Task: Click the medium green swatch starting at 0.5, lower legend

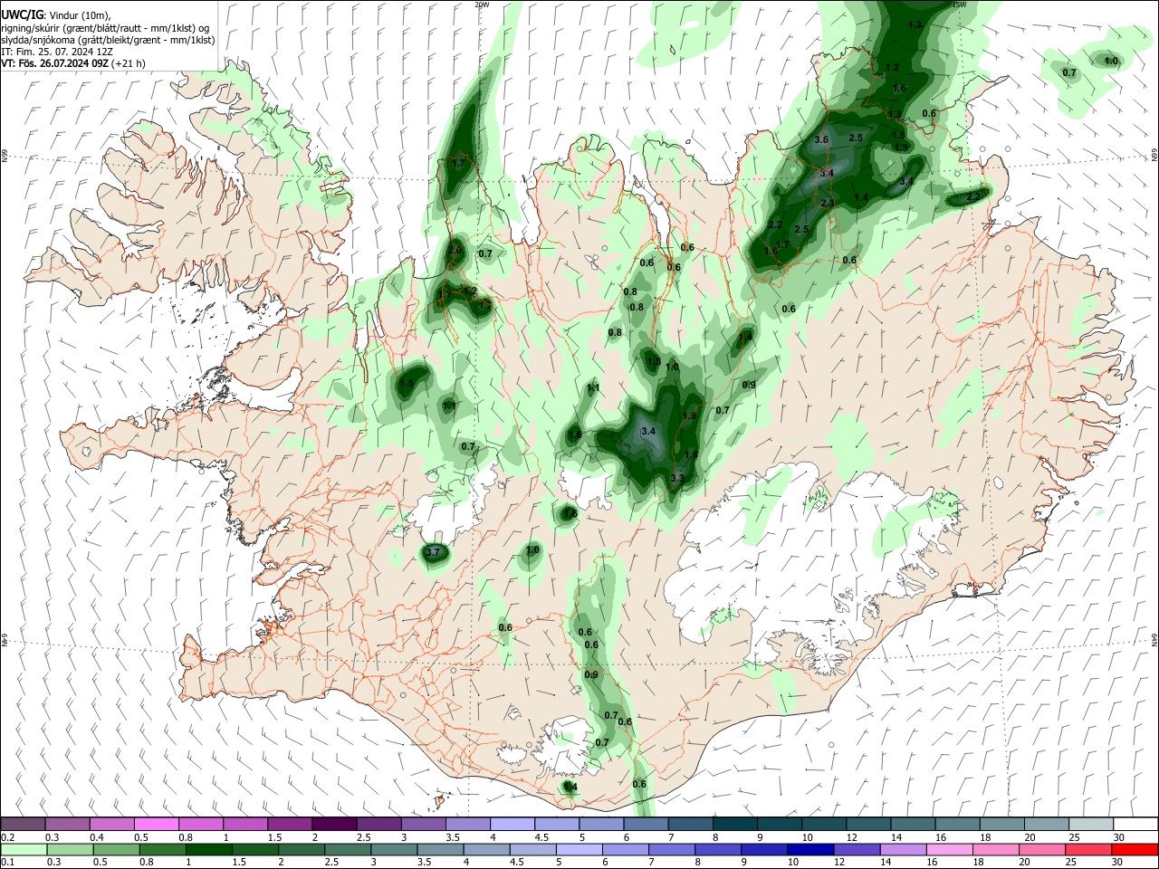Action: coord(115,849)
